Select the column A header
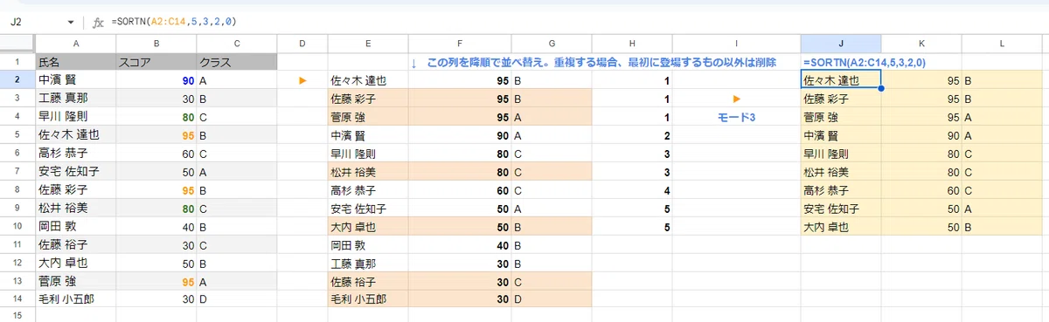 tap(76, 44)
